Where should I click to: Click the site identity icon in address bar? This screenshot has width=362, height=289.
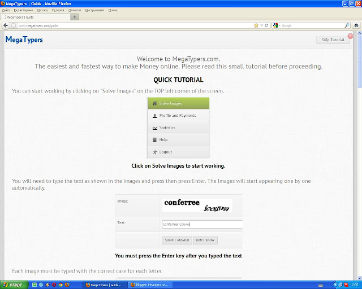[x=14, y=25]
